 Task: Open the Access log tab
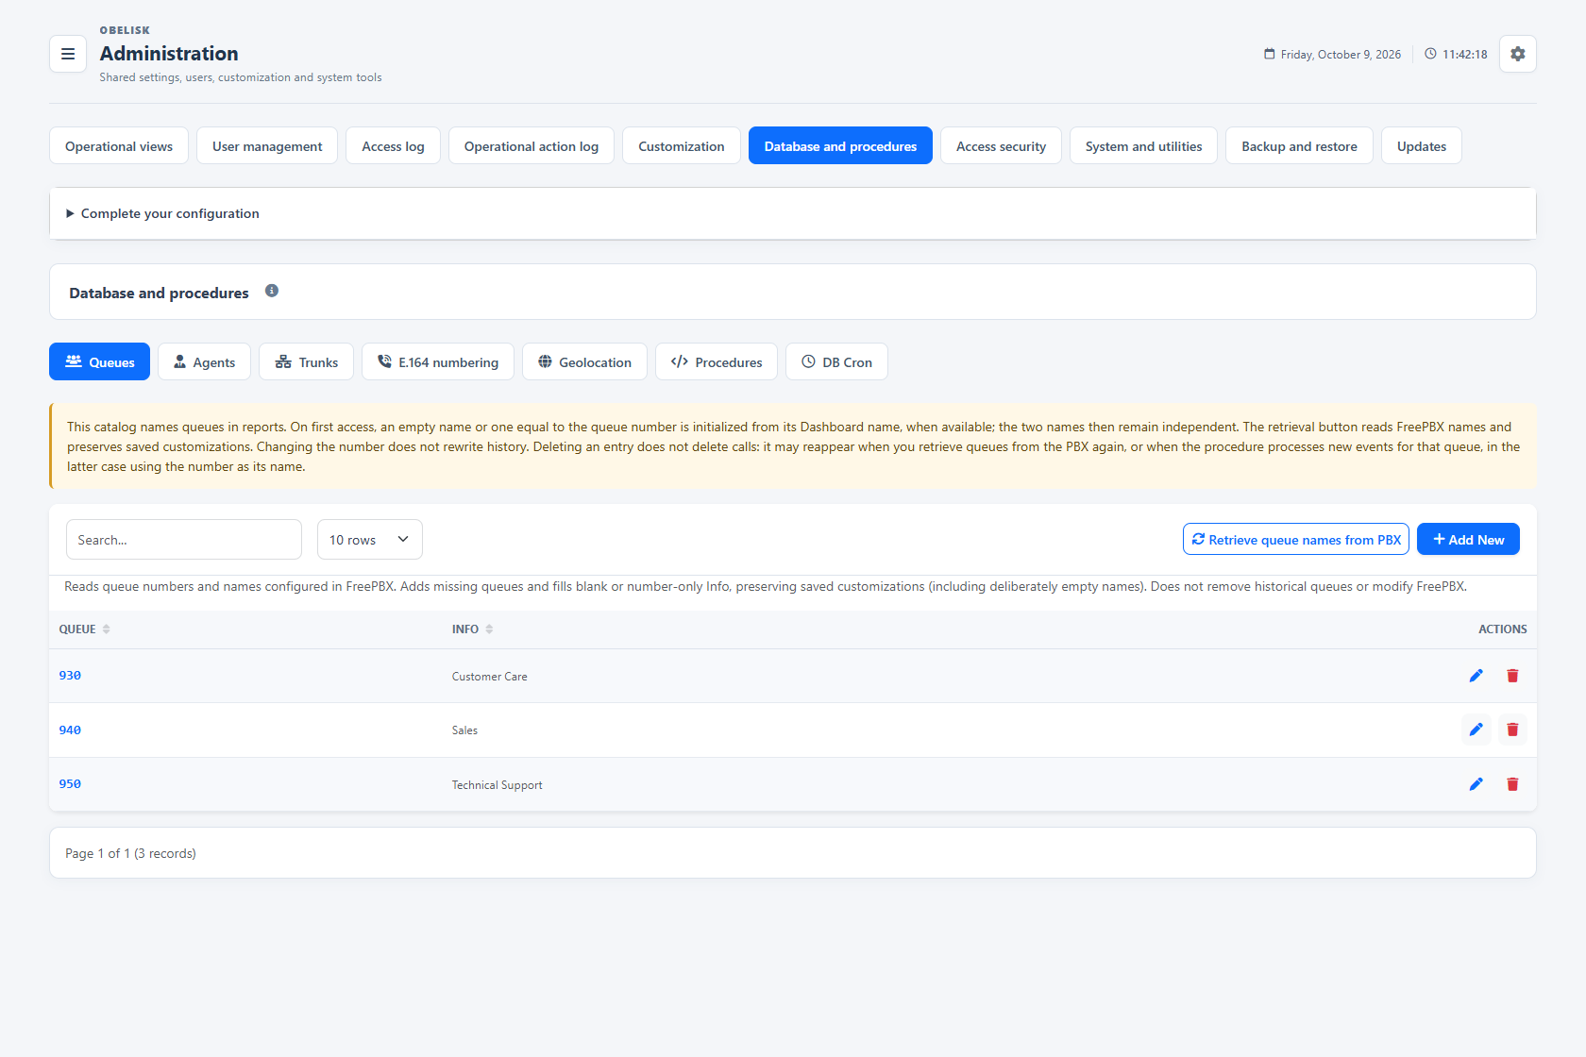393,145
